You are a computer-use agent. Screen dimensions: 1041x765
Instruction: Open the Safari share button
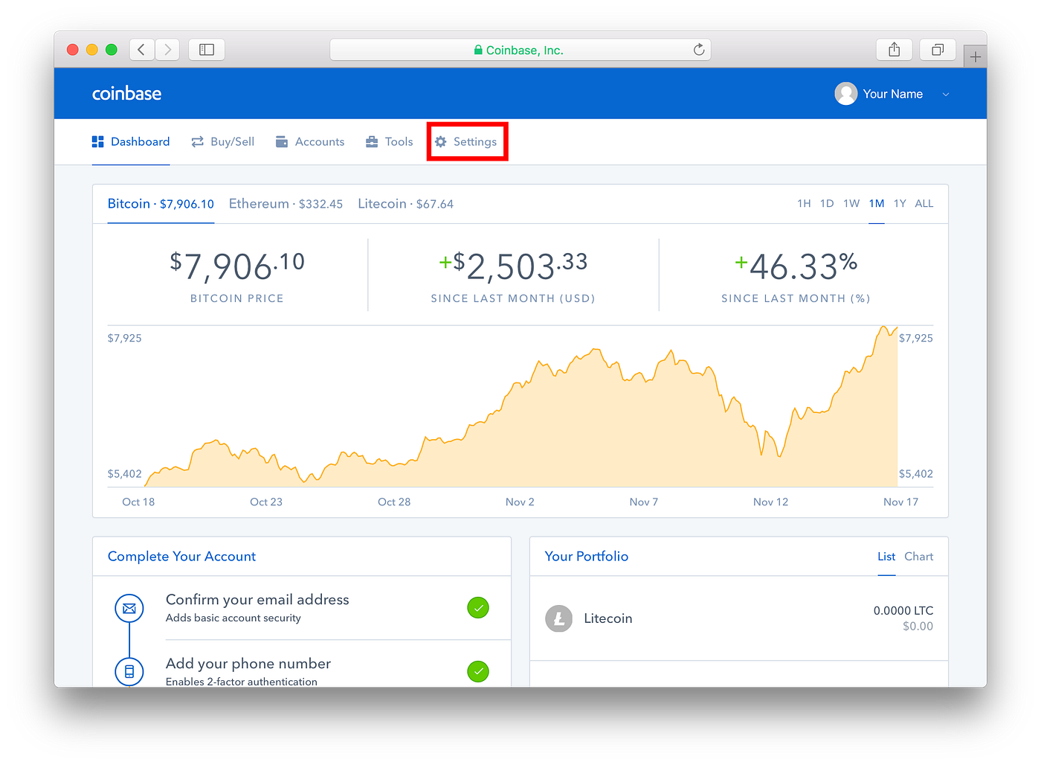pyautogui.click(x=895, y=50)
